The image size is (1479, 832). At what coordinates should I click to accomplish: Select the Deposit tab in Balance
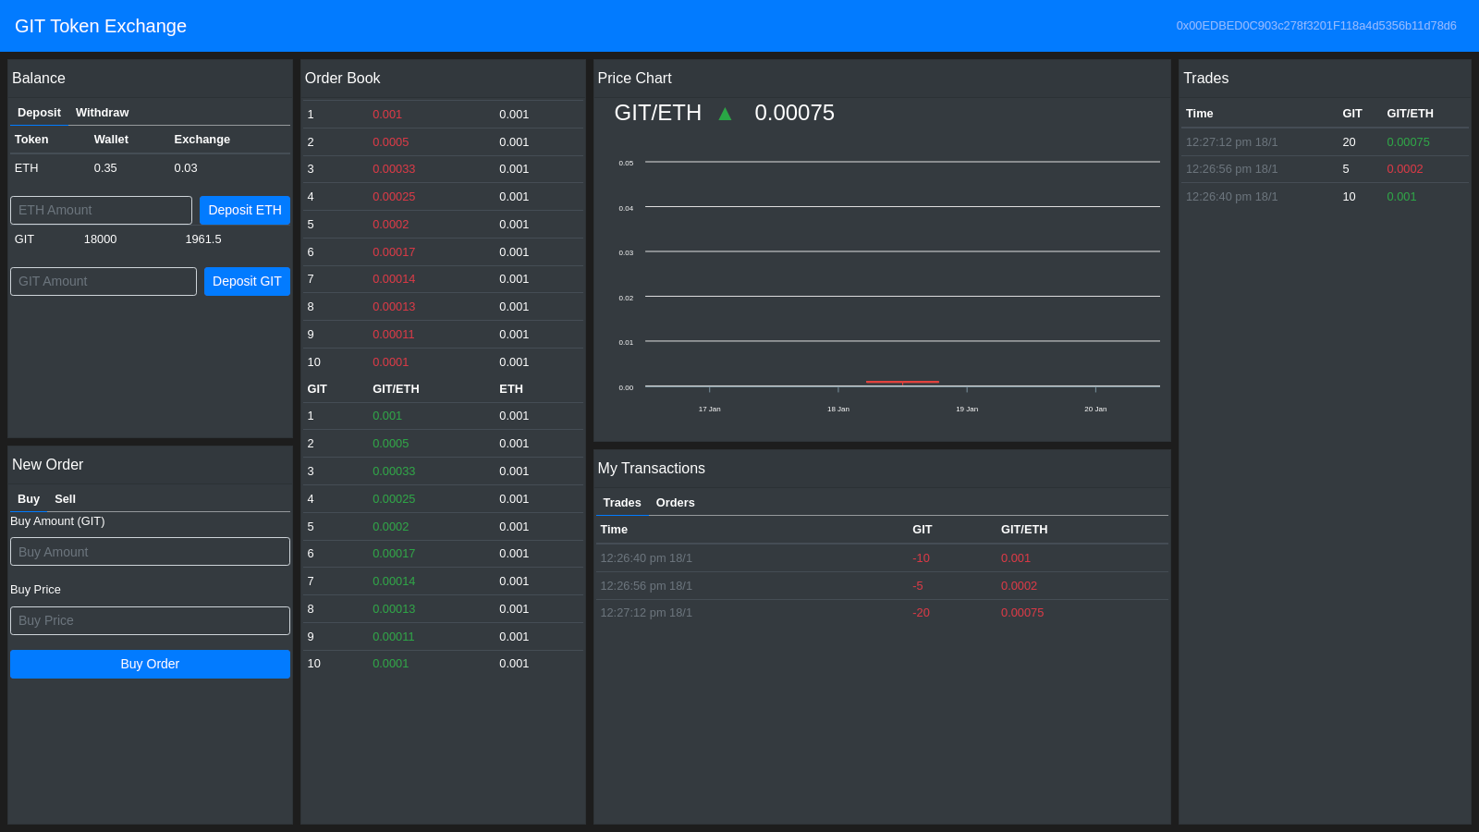pyautogui.click(x=39, y=113)
